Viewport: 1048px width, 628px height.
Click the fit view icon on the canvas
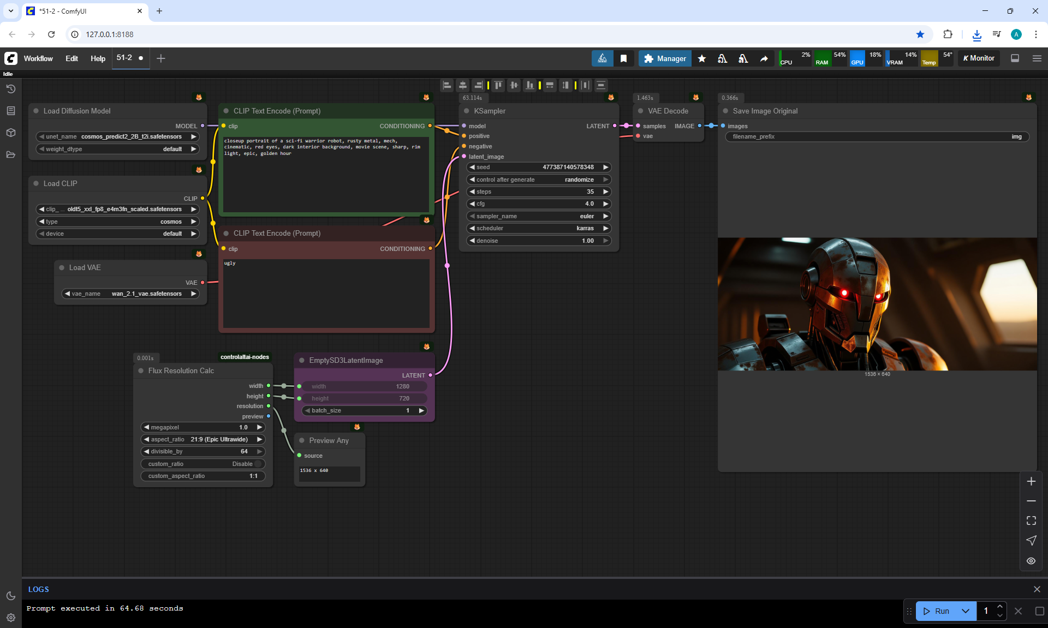point(1031,521)
